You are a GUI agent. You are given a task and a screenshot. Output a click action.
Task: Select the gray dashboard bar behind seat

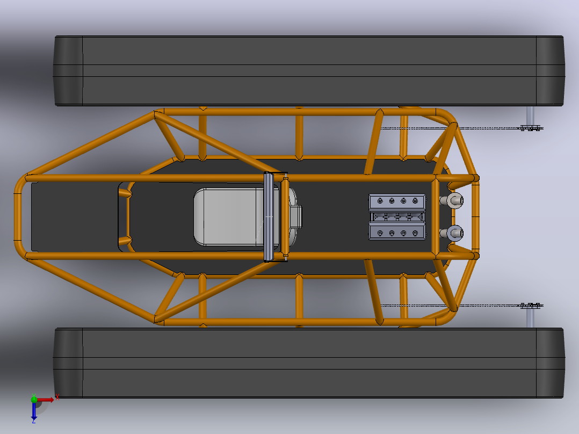[269, 217]
